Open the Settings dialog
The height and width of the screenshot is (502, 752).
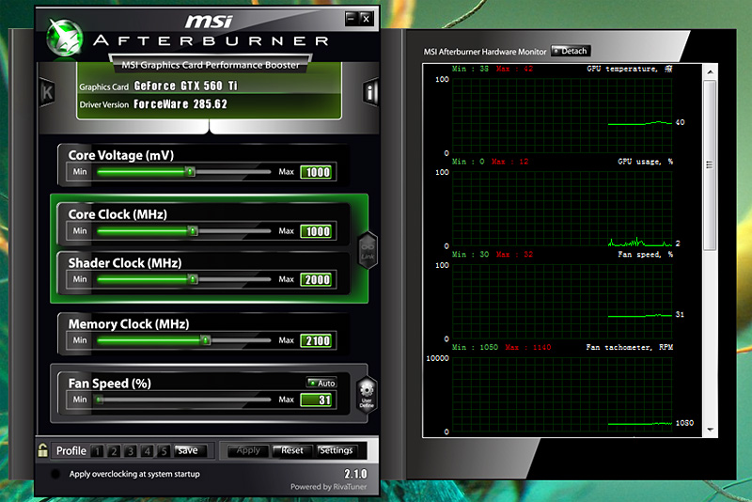coord(337,450)
